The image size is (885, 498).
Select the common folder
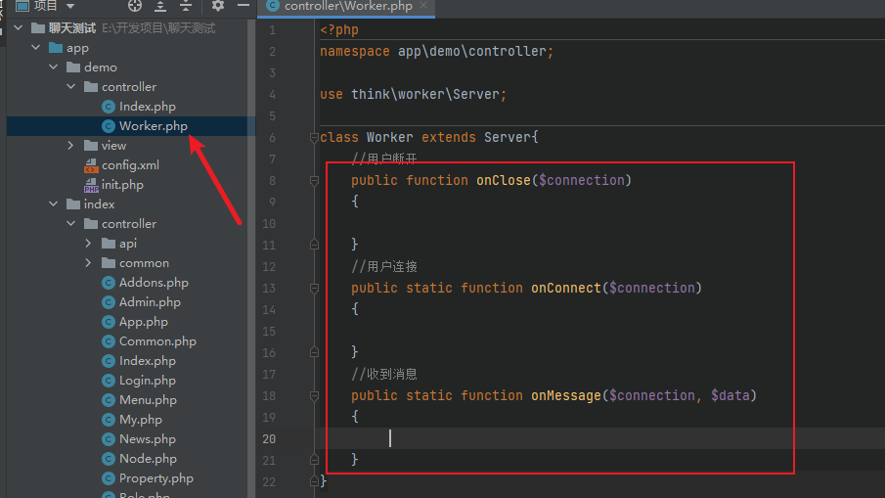point(144,262)
